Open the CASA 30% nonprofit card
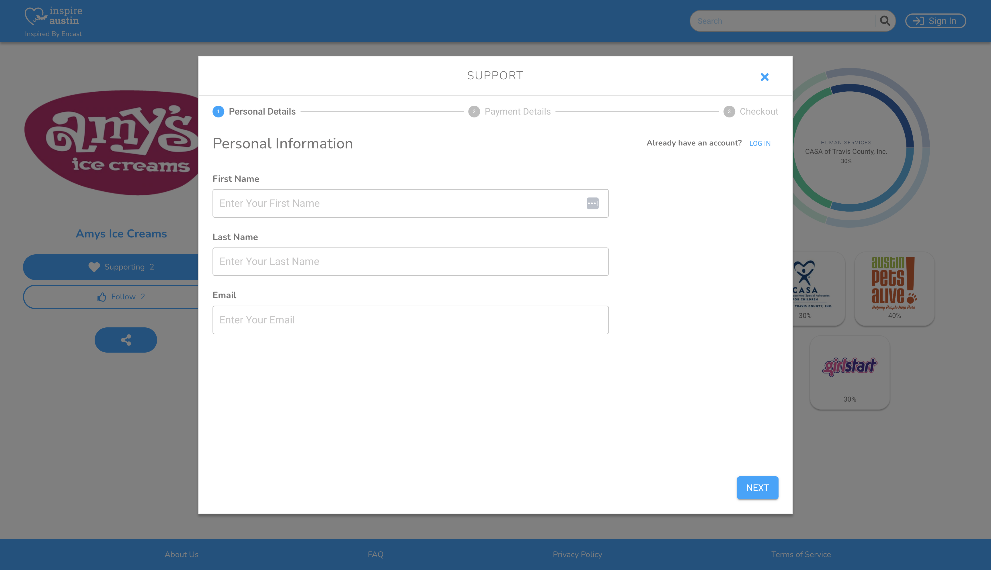The image size is (991, 570). (819, 288)
